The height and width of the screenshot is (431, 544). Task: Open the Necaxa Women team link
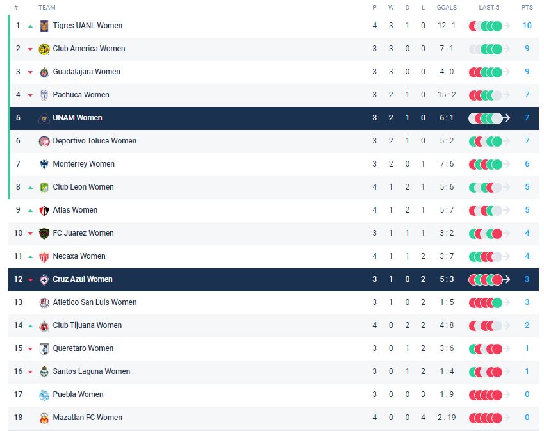pos(79,256)
